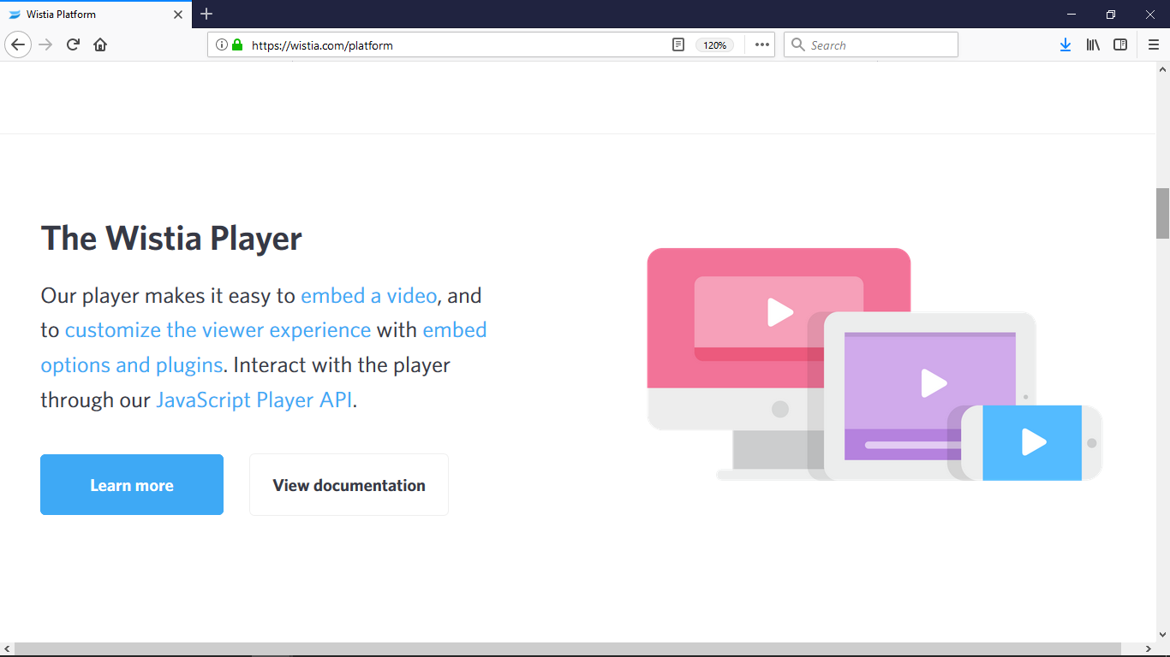Minimize the Firefox window

coord(1072,15)
